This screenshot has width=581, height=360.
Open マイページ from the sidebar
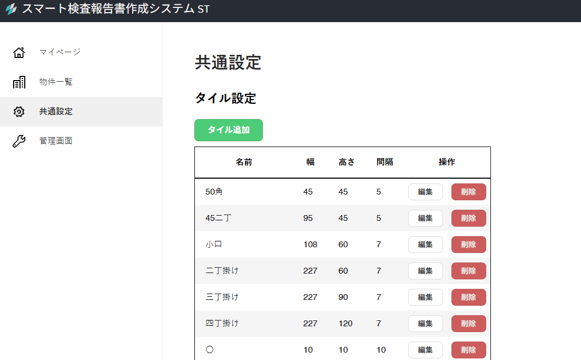60,52
